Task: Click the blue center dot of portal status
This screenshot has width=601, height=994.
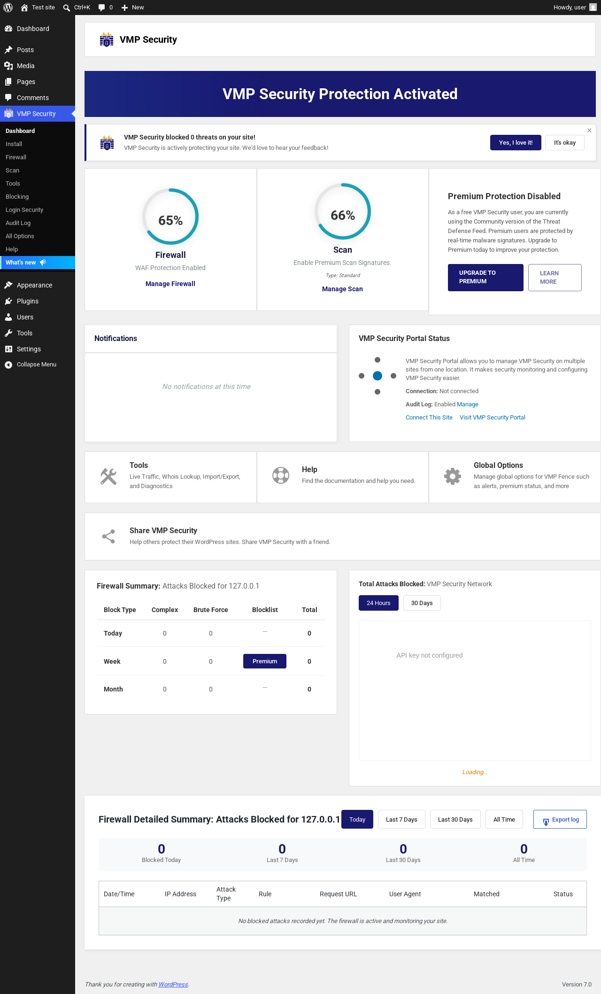Action: (x=378, y=376)
